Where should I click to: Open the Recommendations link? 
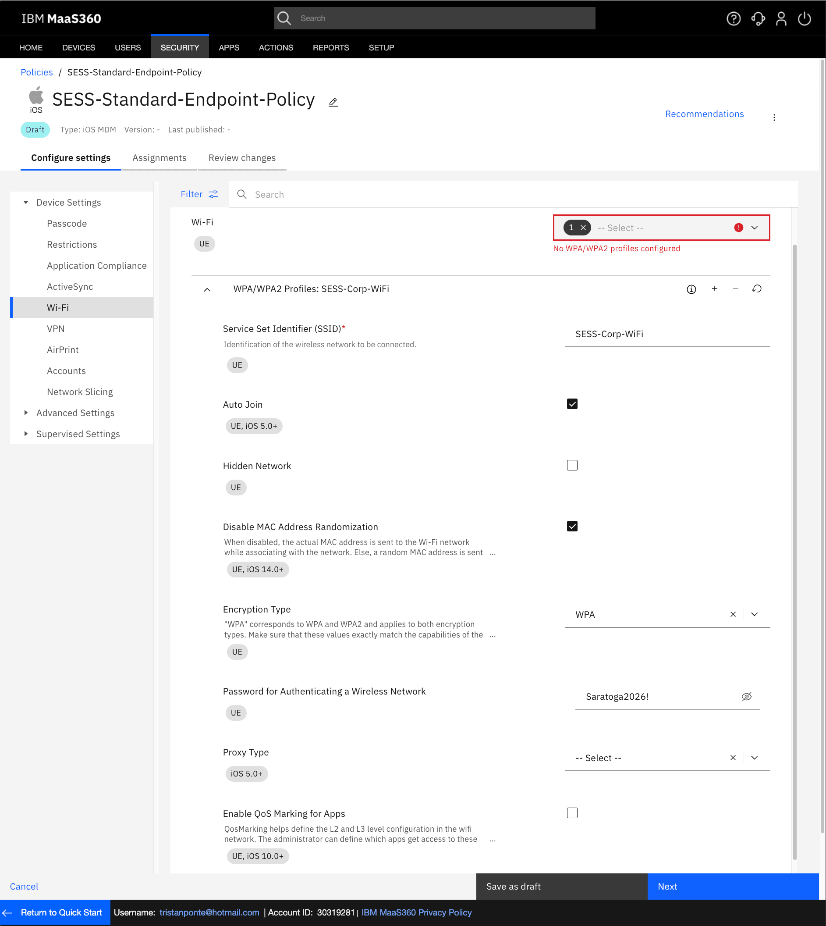[x=704, y=114]
